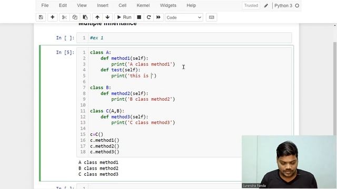Restart the kernel icon
Screen dimensions: 337x189
click(148, 17)
